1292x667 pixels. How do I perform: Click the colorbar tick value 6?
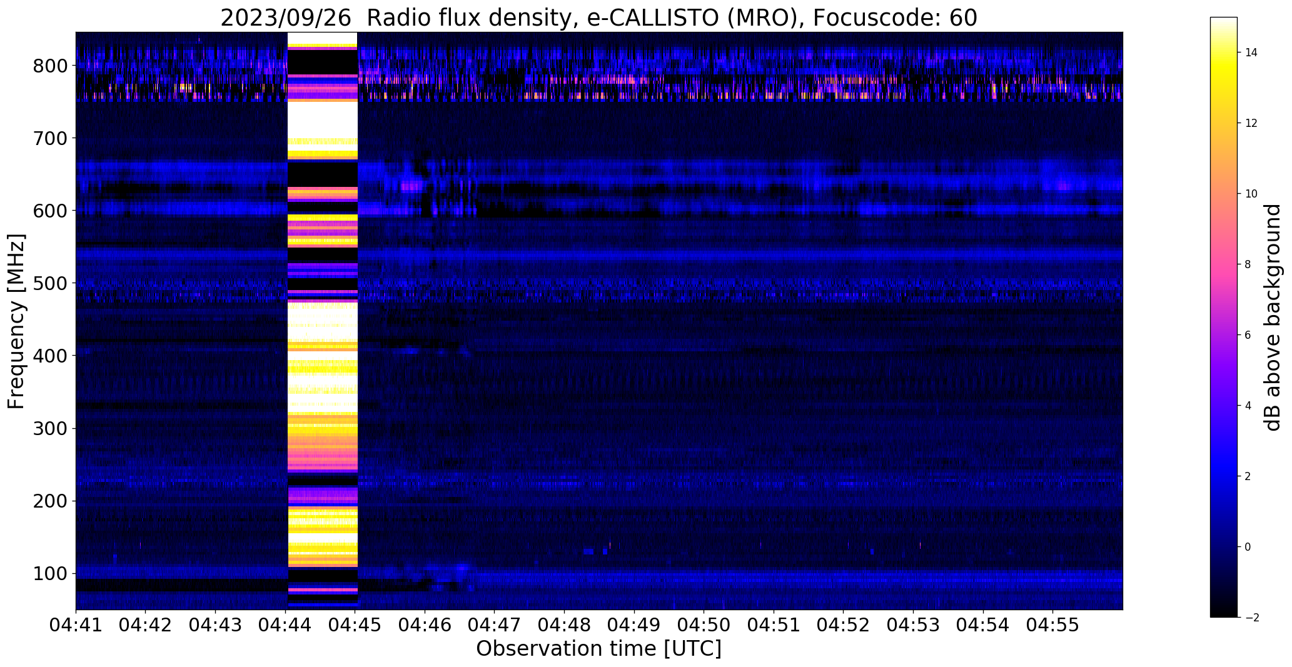point(1248,335)
